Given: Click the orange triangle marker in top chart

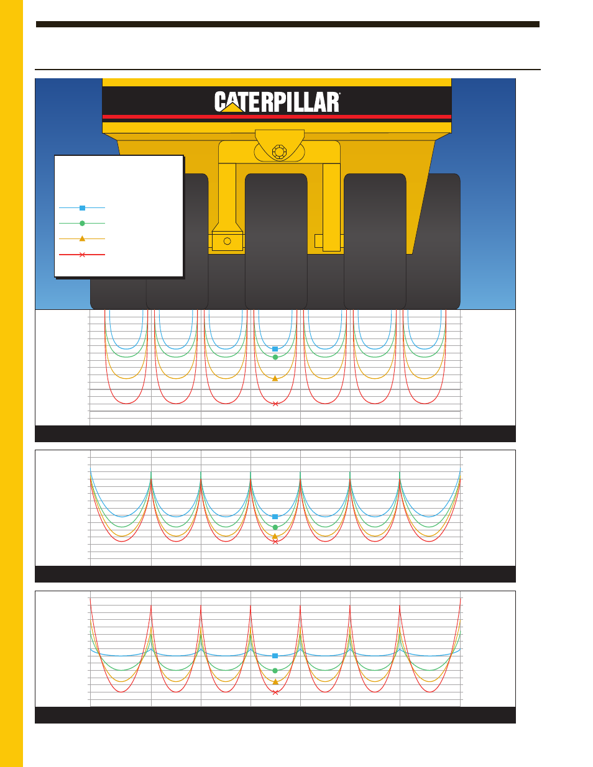Looking at the screenshot, I should click(x=275, y=378).
